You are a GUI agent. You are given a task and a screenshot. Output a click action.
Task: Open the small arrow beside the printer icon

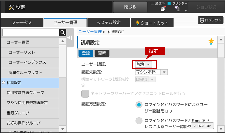(186, 11)
